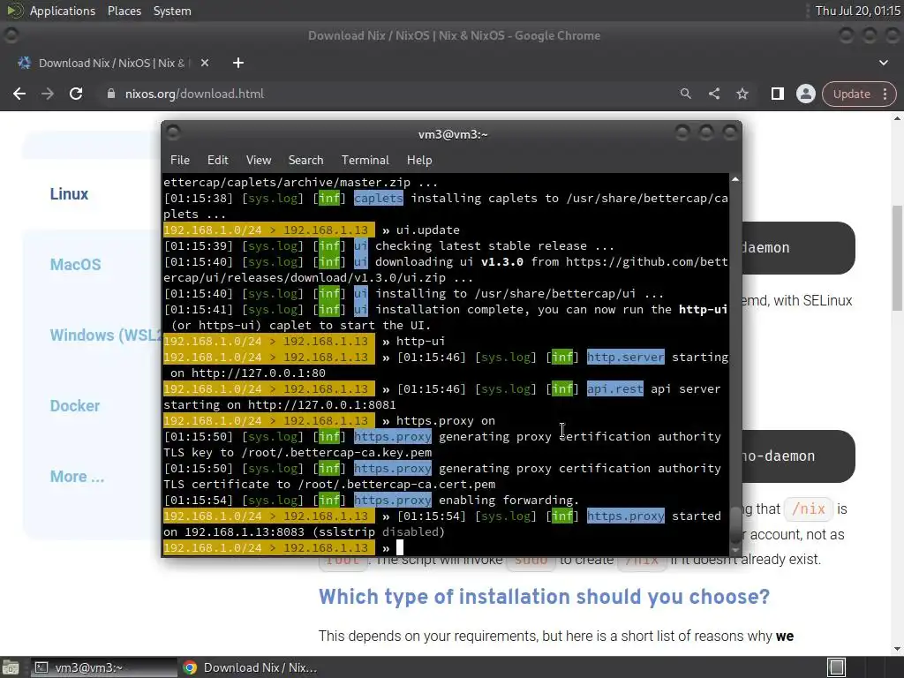Reload the nixos.org page
The height and width of the screenshot is (678, 904).
pyautogui.click(x=76, y=94)
